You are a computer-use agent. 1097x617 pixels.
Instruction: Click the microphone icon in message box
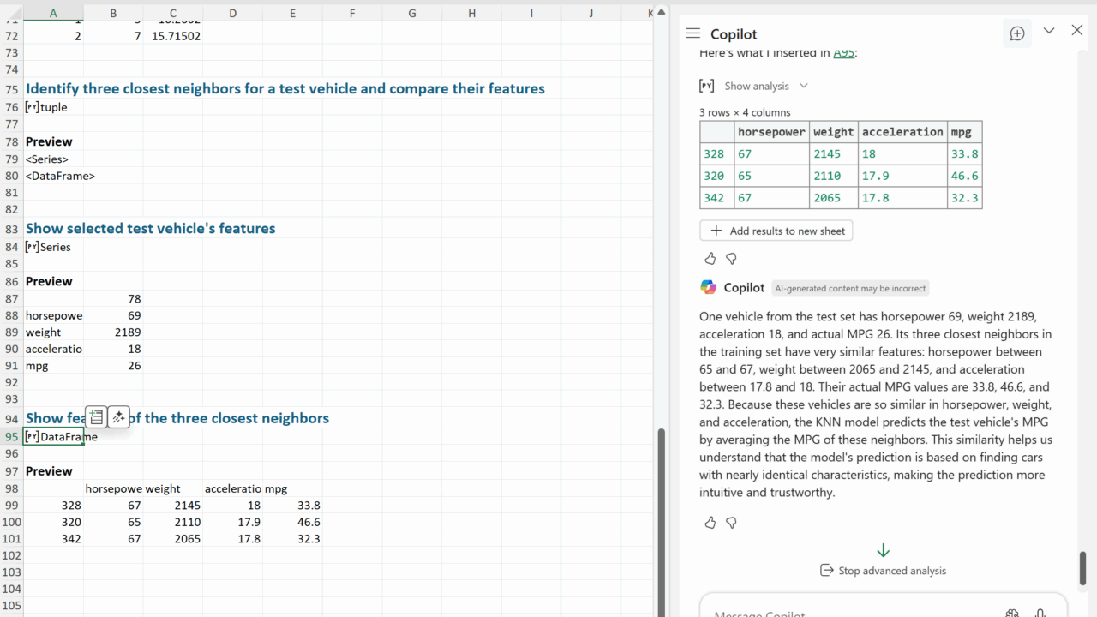(x=1040, y=614)
